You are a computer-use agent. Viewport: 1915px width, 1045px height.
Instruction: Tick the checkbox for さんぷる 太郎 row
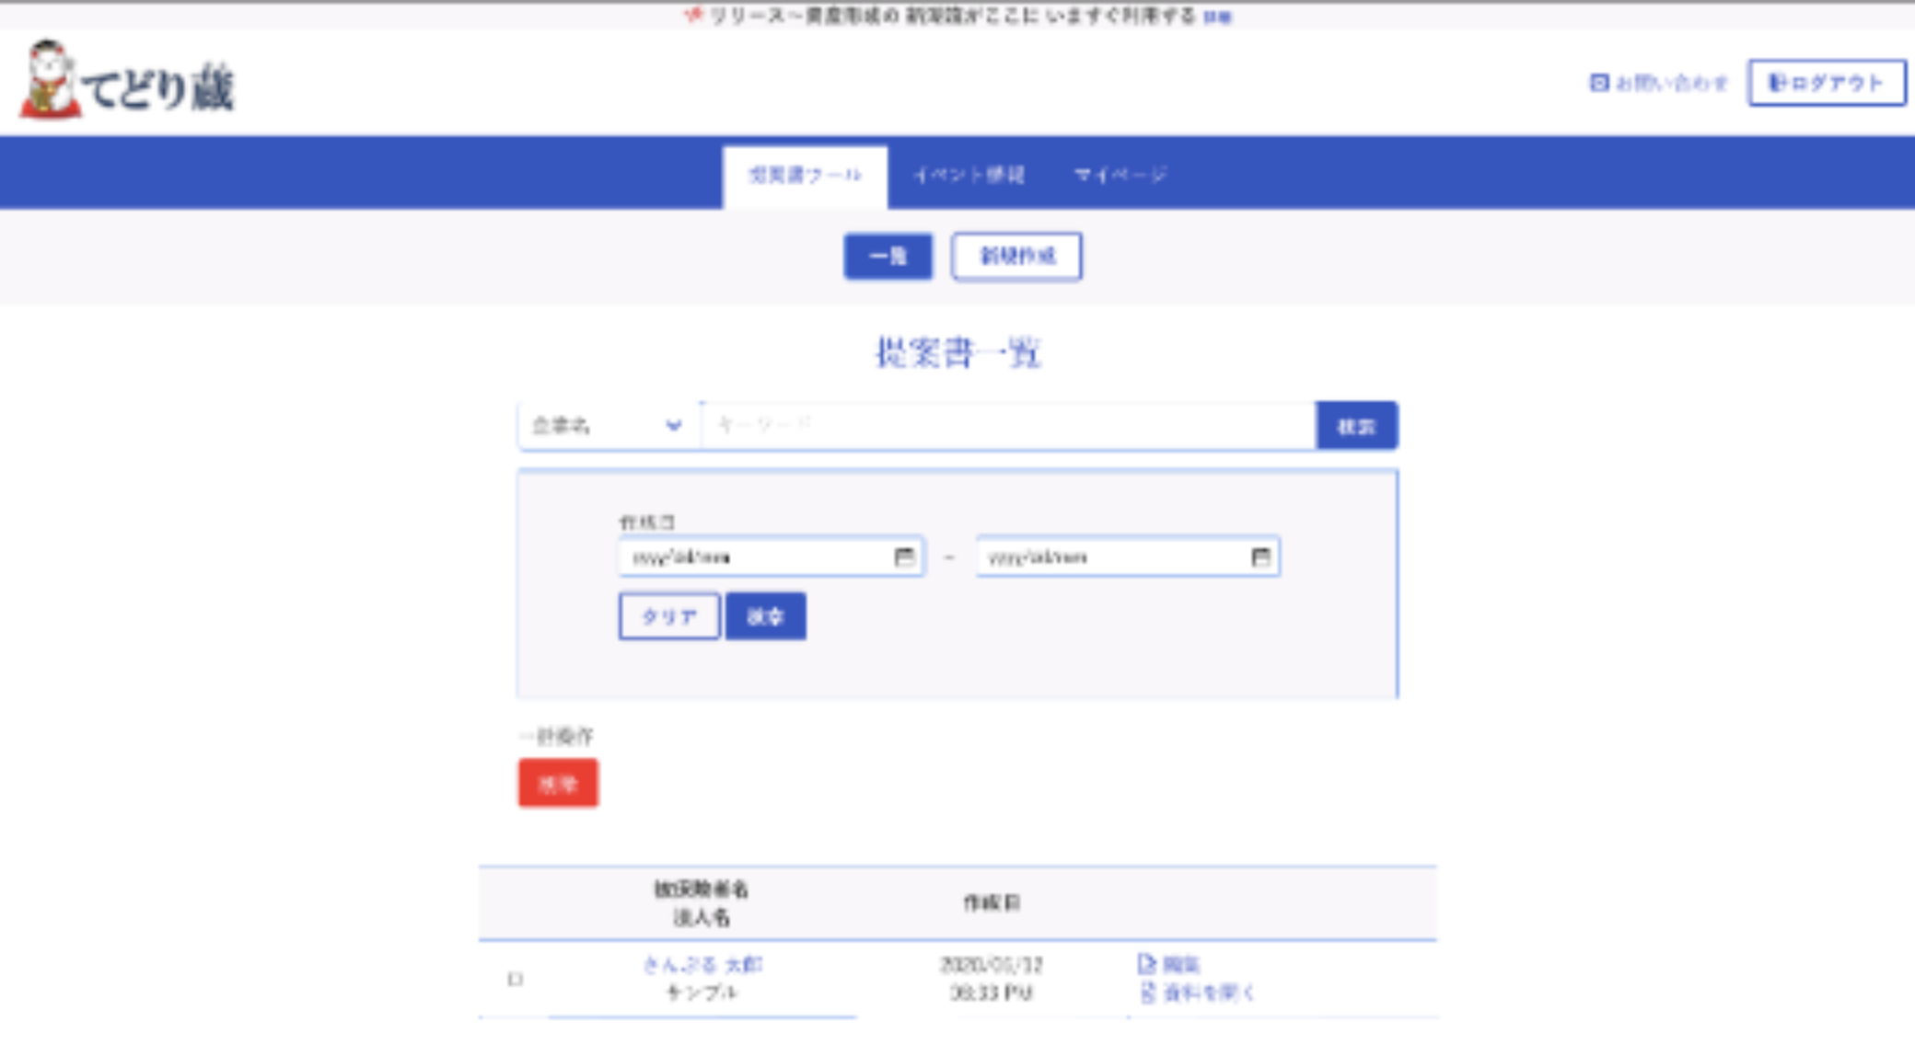[x=516, y=979]
